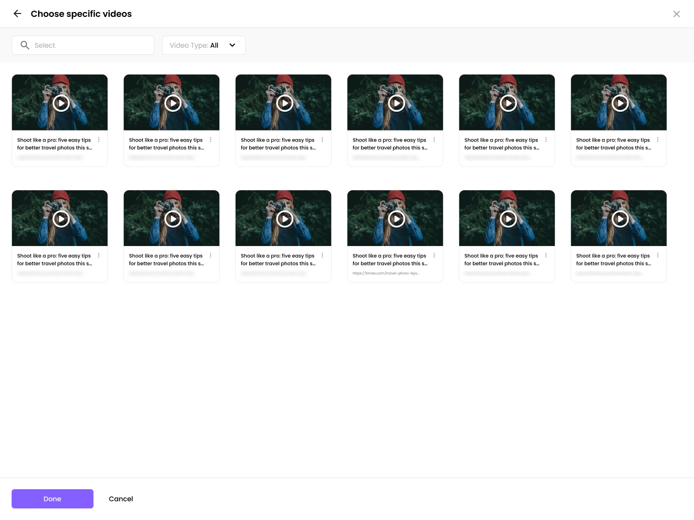This screenshot has height=520, width=694.
Task: Go back using the left arrow icon
Action: [x=17, y=13]
